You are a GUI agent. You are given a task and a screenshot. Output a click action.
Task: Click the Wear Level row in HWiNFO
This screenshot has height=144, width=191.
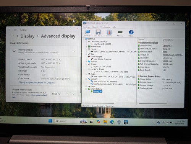click(160, 67)
